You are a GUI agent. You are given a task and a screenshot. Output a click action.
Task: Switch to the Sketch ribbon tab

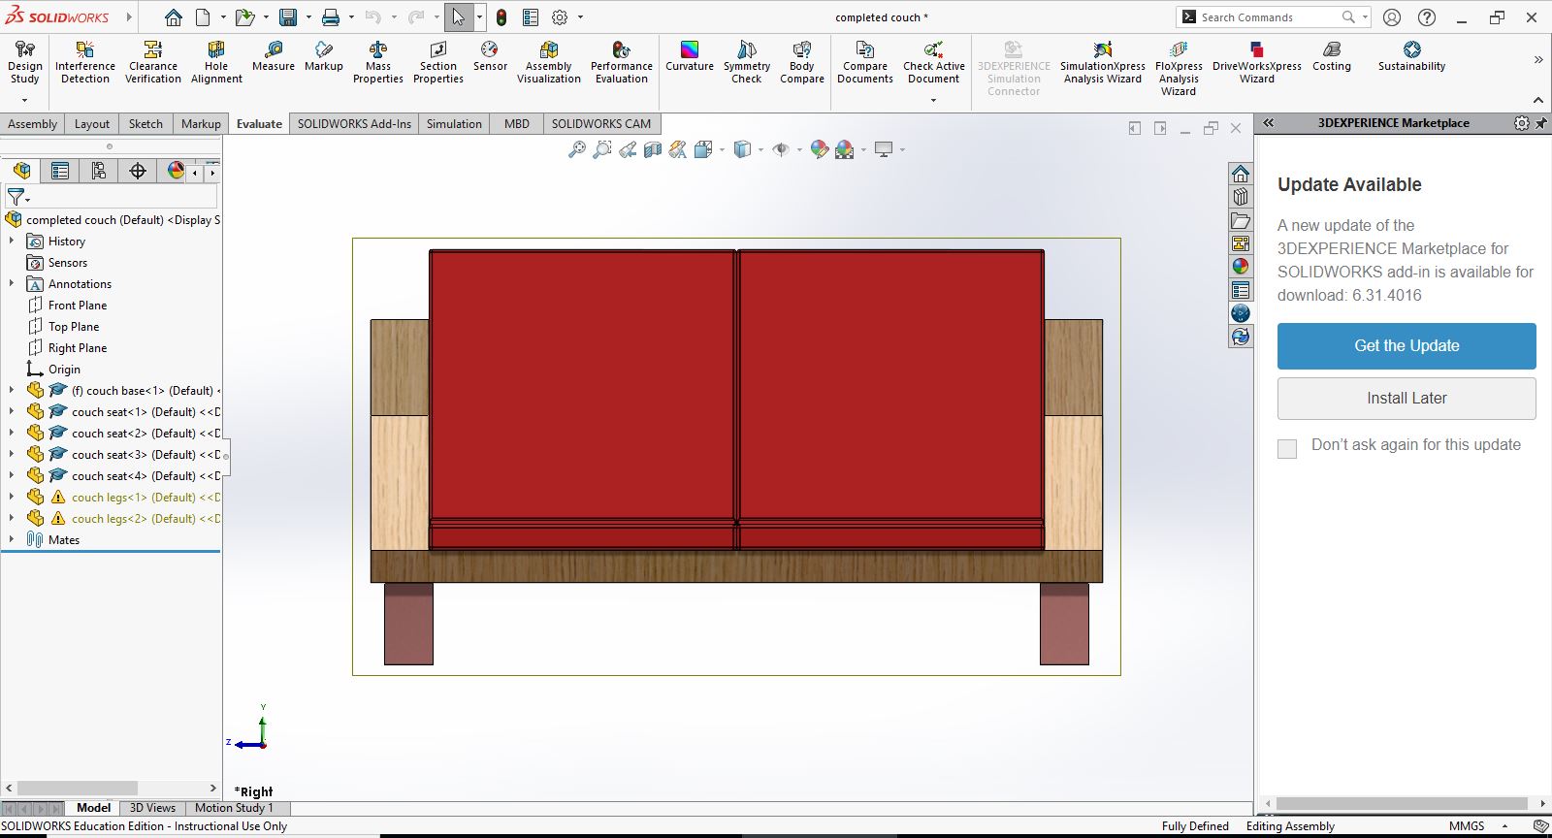[145, 123]
